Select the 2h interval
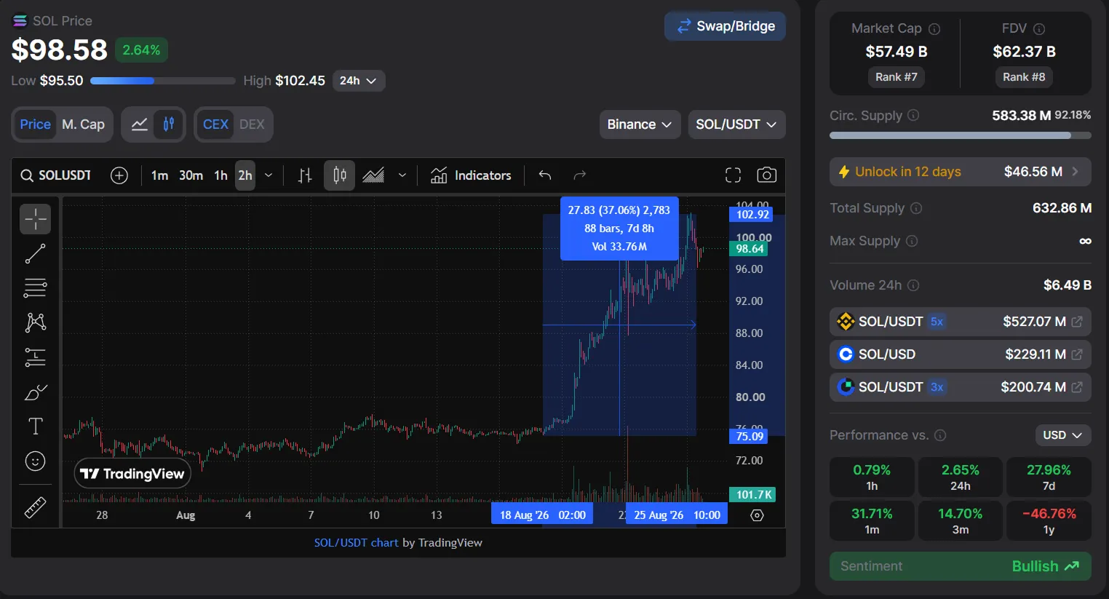 tap(245, 175)
